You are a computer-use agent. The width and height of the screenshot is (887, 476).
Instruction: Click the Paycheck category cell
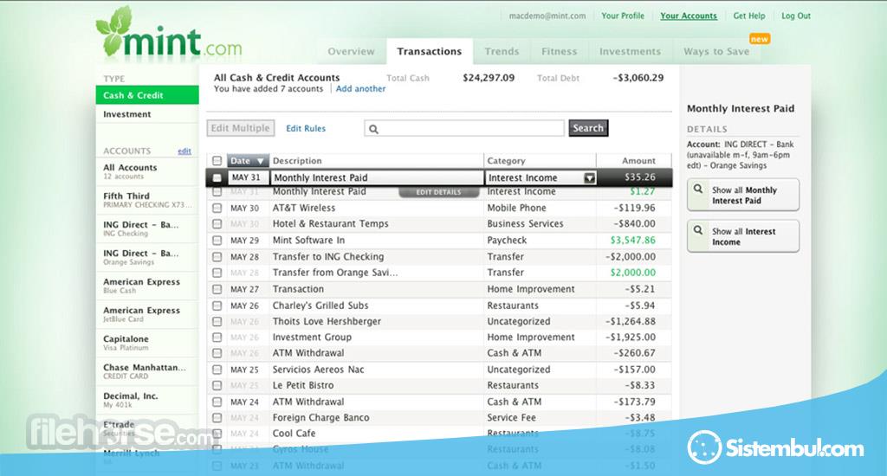[507, 241]
